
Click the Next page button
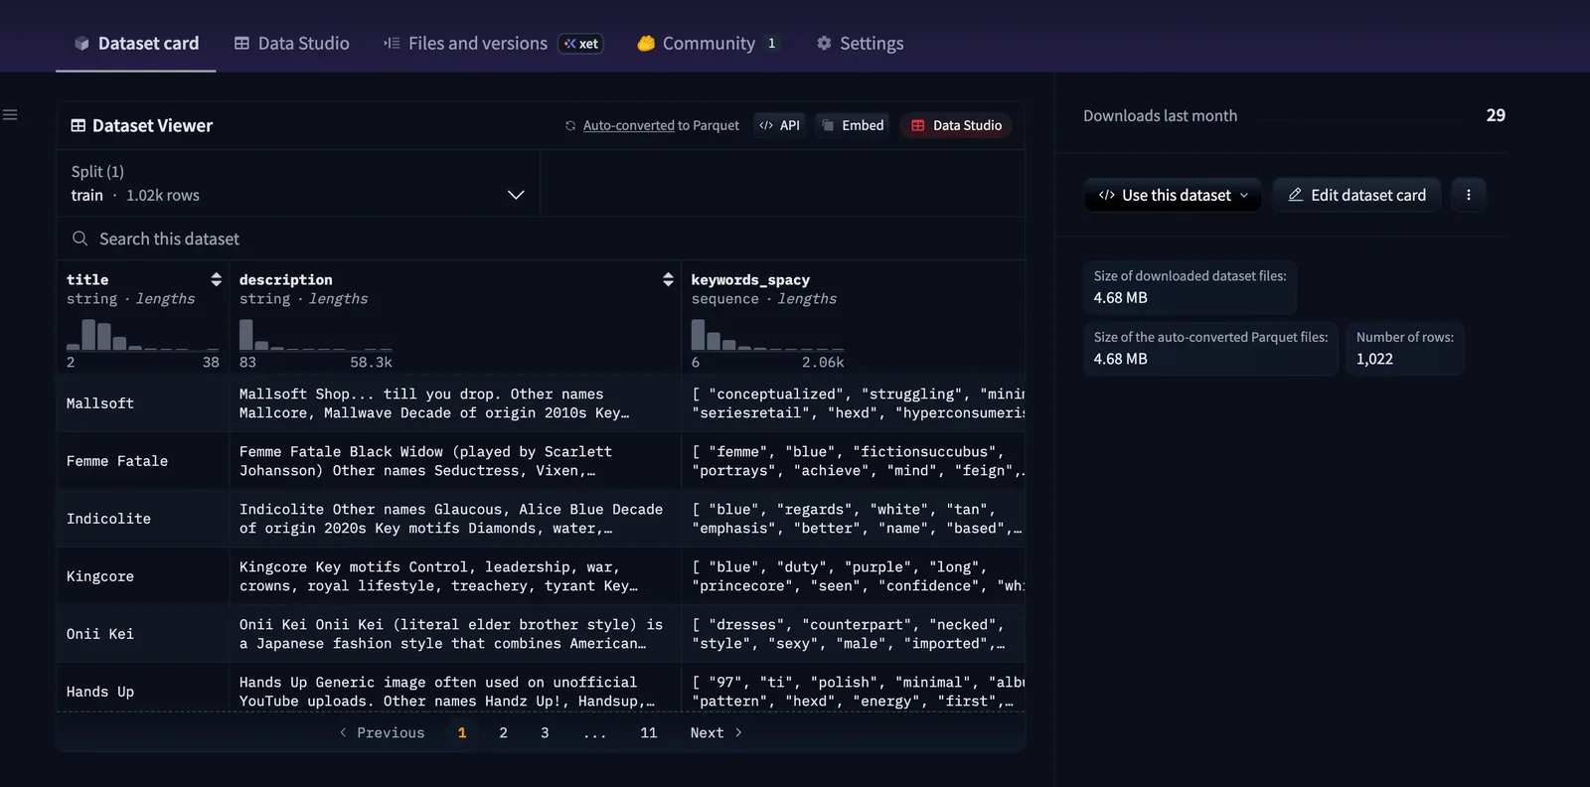pos(716,732)
